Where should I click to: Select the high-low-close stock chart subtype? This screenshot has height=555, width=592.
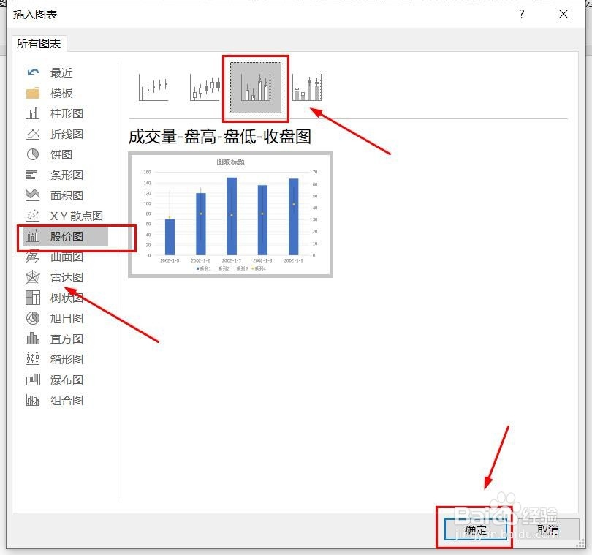click(x=153, y=88)
